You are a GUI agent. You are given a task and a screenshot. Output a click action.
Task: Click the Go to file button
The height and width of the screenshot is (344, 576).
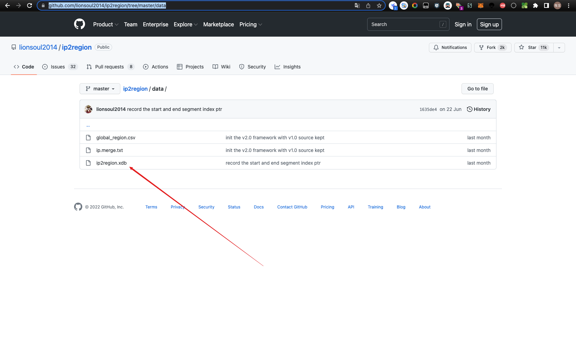[x=478, y=89]
